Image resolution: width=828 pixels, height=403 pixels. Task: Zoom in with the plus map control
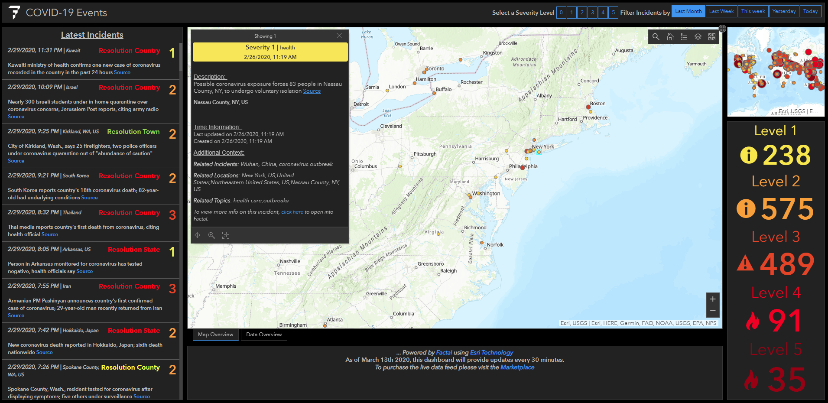(x=713, y=299)
